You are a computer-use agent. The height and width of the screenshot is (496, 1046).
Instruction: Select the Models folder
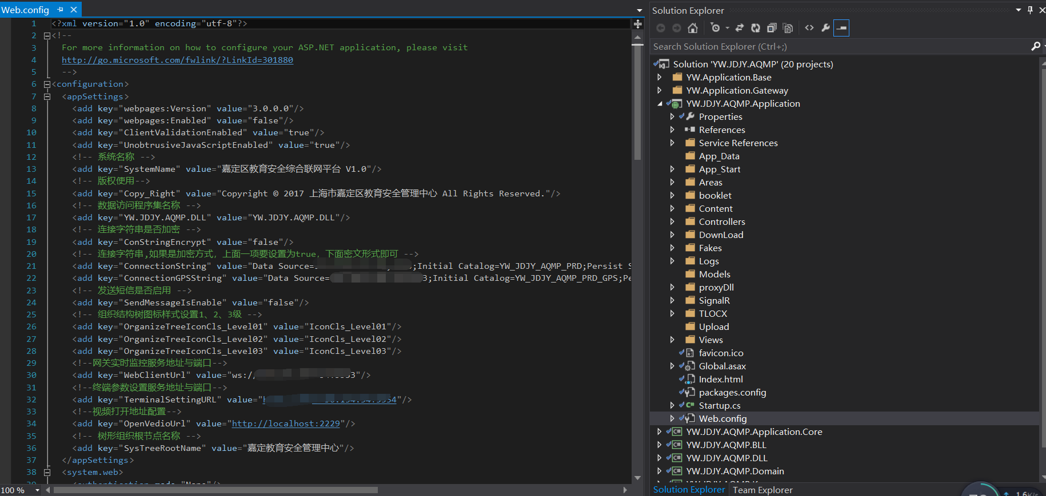click(714, 274)
